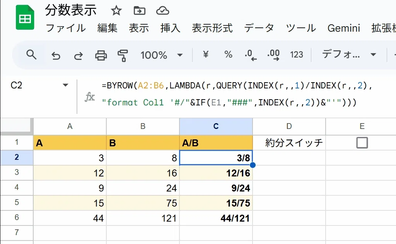The width and height of the screenshot is (396, 244).
Task: Click the select-all corner box
Action: point(17,126)
